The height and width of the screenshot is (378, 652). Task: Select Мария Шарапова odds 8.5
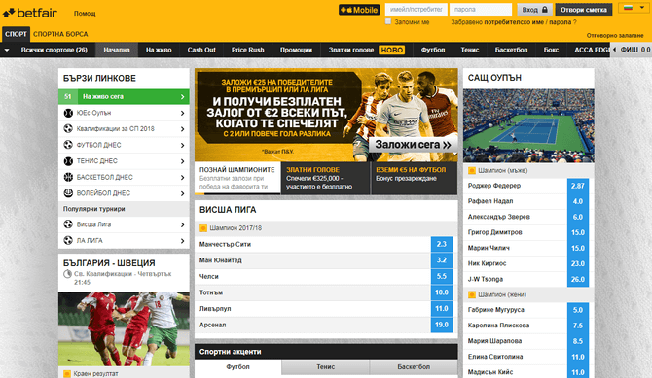tap(578, 341)
